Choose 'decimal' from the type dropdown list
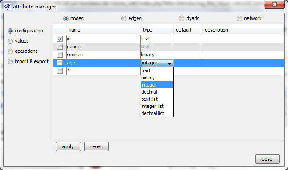Image resolution: width=288 pixels, height=170 pixels. [157, 92]
